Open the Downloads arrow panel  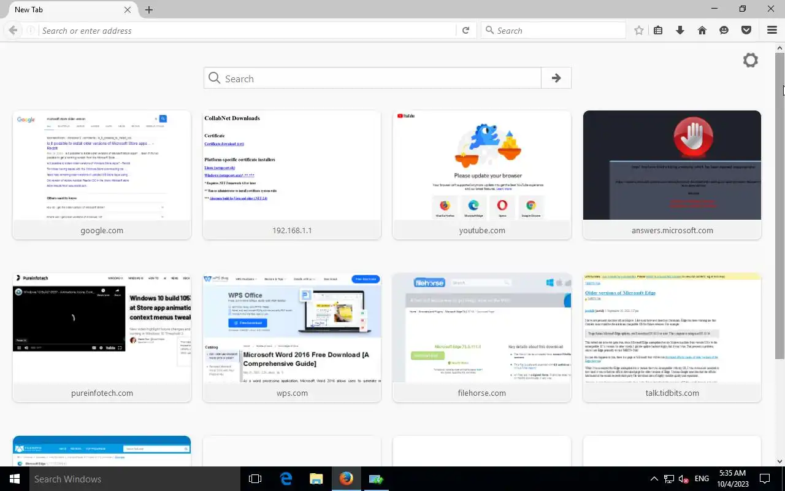(x=680, y=30)
